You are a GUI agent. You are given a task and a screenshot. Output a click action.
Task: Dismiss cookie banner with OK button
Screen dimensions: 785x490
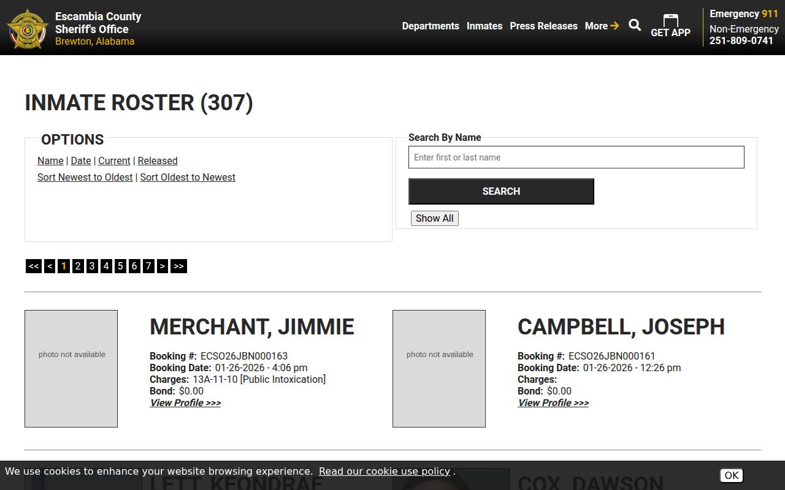(x=731, y=475)
